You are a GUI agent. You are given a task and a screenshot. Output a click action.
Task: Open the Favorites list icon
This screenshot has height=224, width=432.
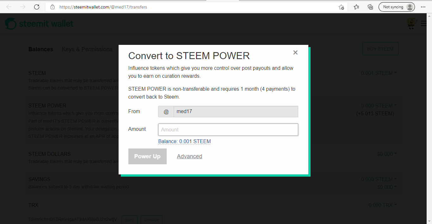pyautogui.click(x=356, y=7)
